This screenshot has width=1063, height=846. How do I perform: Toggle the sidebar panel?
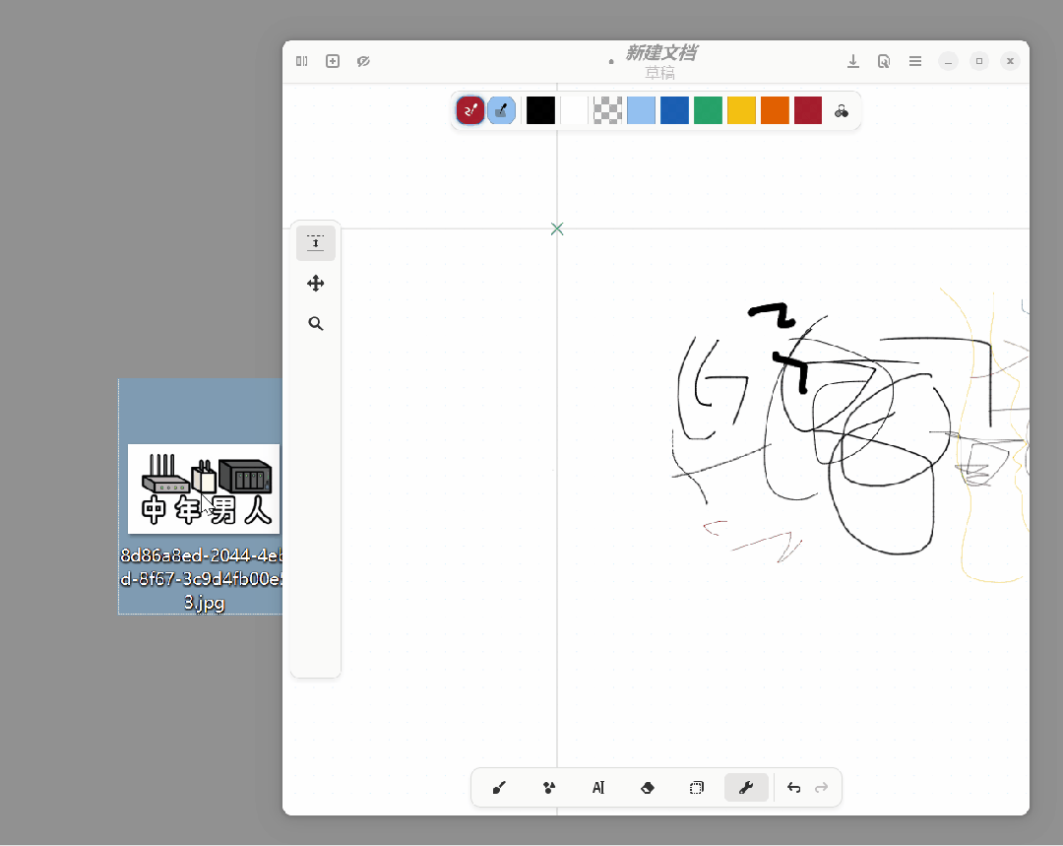coord(301,60)
